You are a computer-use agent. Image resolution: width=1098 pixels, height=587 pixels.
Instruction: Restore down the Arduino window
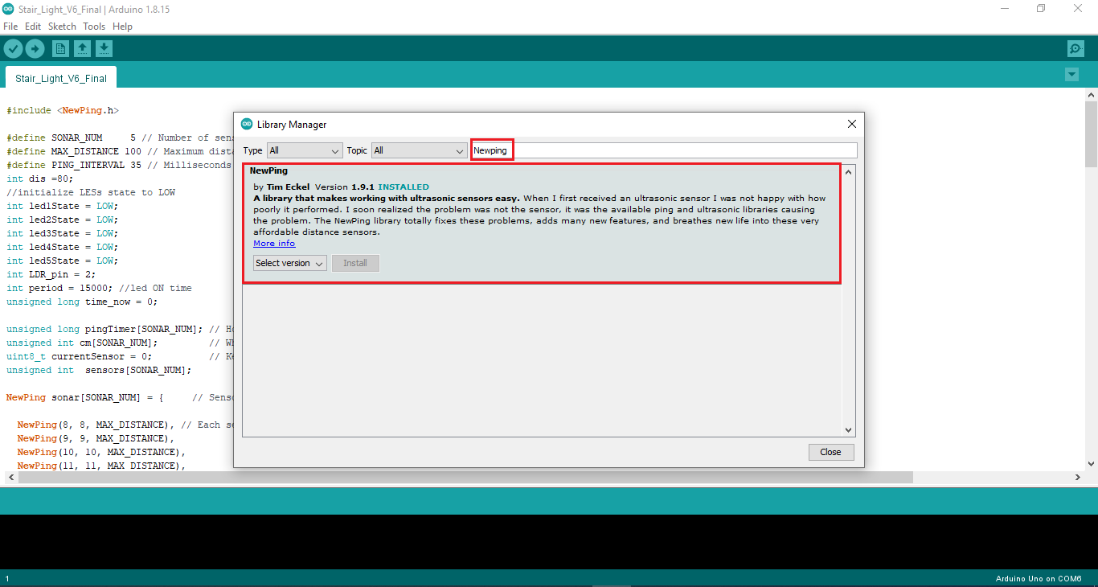point(1041,9)
